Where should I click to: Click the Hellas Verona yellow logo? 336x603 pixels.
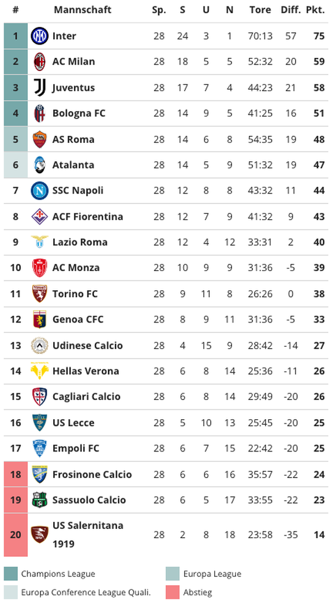(x=40, y=371)
